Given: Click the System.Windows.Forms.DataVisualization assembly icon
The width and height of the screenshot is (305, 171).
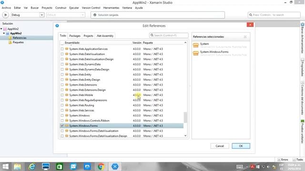Looking at the screenshot, I should 67,131.
